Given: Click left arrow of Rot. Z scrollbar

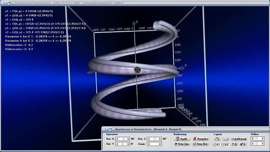Looking at the screenshot, I should 149,139.
